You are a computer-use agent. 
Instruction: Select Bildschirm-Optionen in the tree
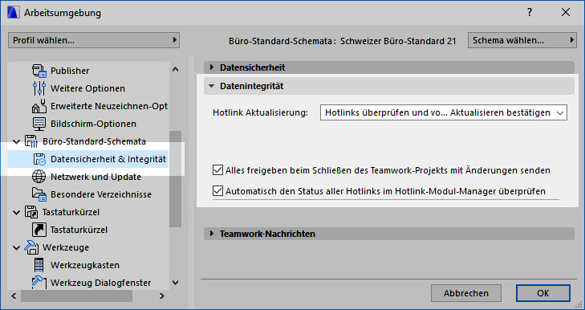(x=93, y=124)
